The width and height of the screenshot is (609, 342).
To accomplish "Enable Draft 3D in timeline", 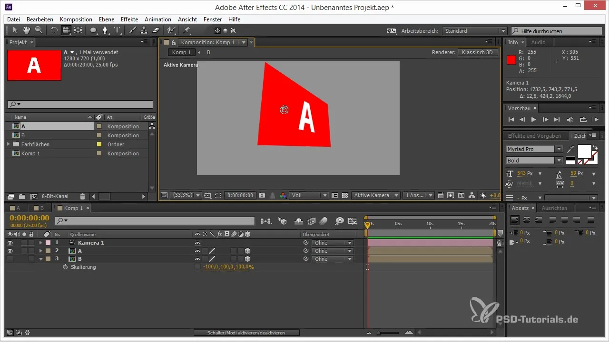I will tap(283, 221).
